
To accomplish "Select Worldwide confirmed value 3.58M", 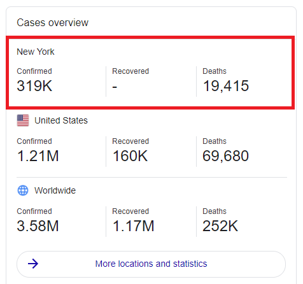I will [x=38, y=226].
